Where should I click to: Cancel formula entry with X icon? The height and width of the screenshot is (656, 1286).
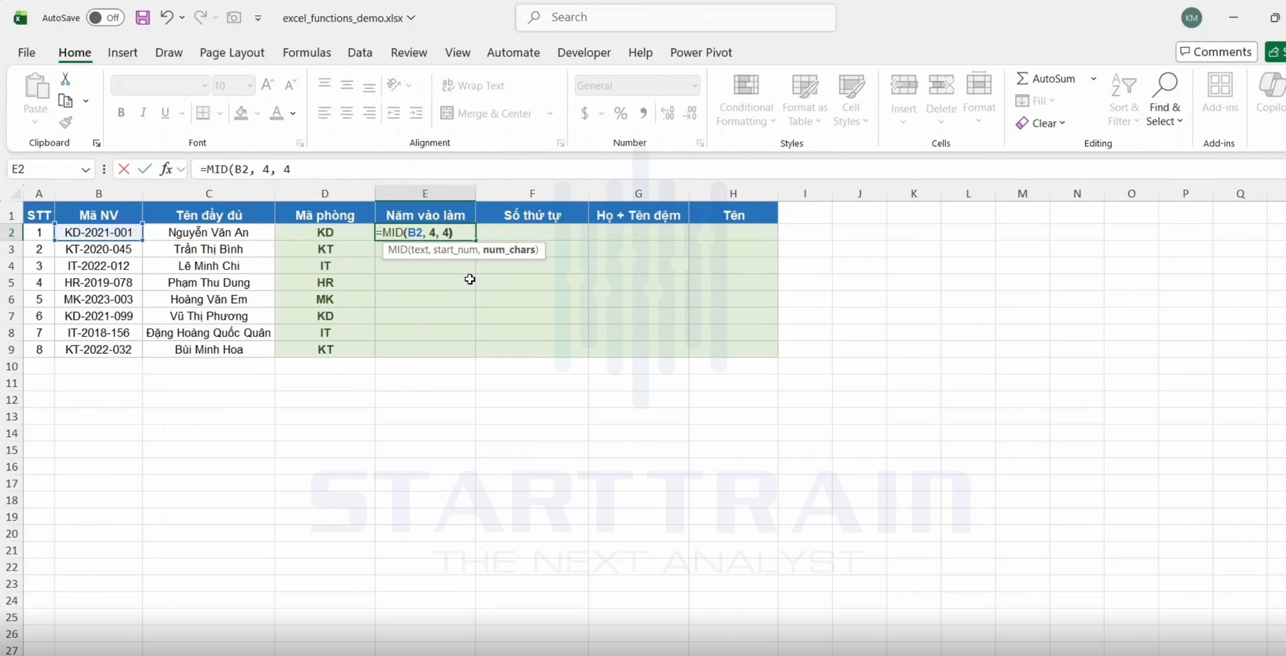click(x=124, y=170)
